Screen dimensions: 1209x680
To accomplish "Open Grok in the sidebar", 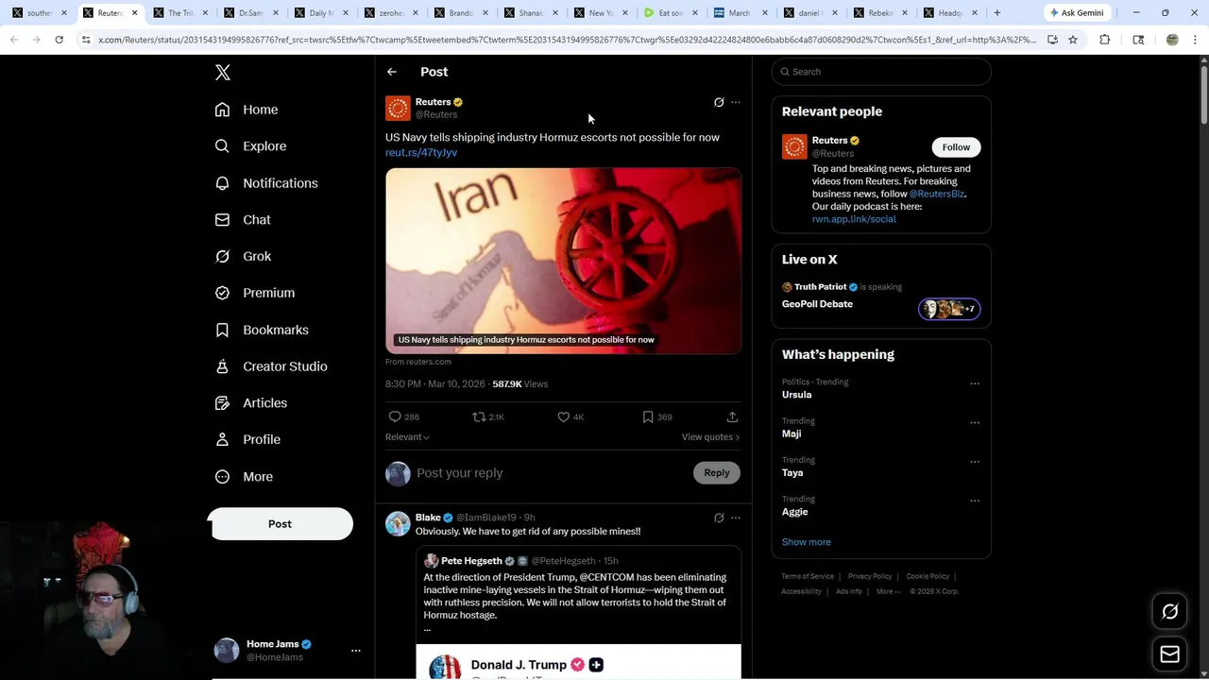I will pyautogui.click(x=243, y=257).
